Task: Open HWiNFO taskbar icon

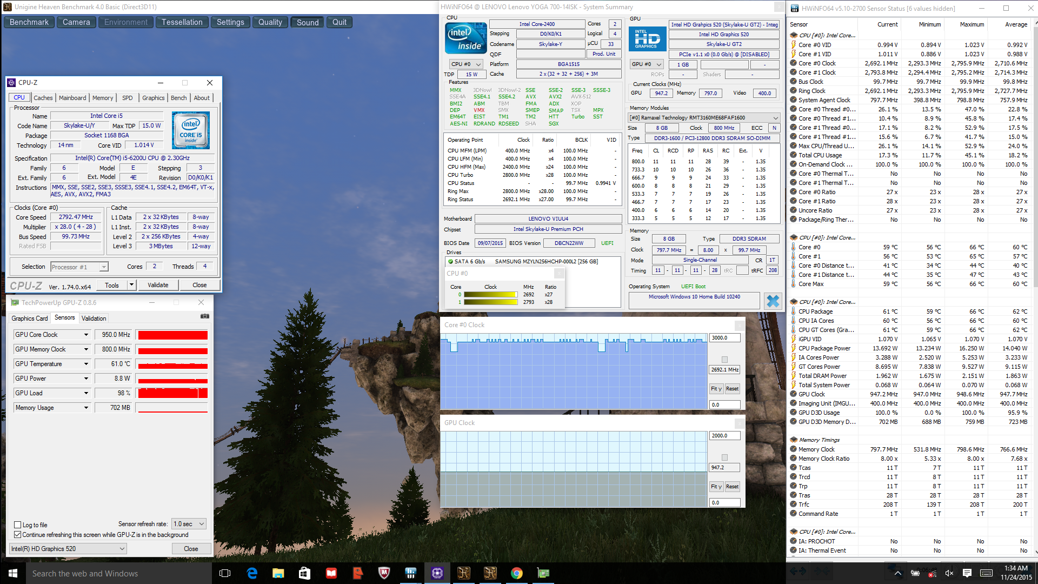Action: pos(410,573)
